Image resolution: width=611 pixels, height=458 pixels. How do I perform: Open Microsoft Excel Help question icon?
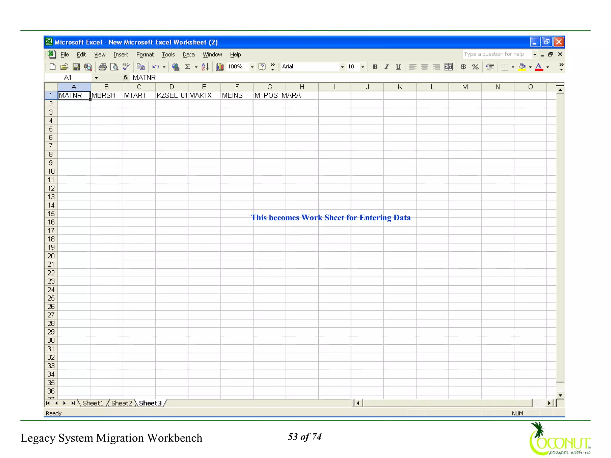262,67
